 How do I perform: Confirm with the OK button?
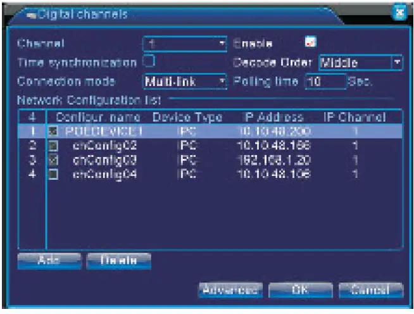301,290
